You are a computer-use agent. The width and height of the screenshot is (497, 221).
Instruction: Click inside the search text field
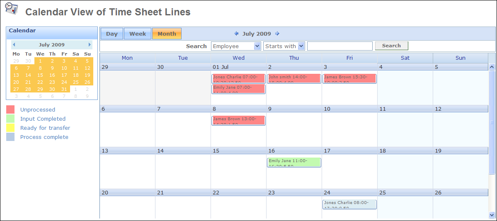click(340, 46)
